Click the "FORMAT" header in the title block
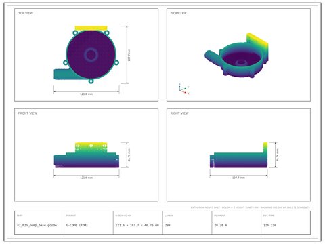 (x=71, y=216)
